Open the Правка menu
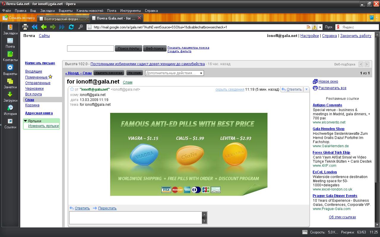The image size is (380, 237). 20,11
